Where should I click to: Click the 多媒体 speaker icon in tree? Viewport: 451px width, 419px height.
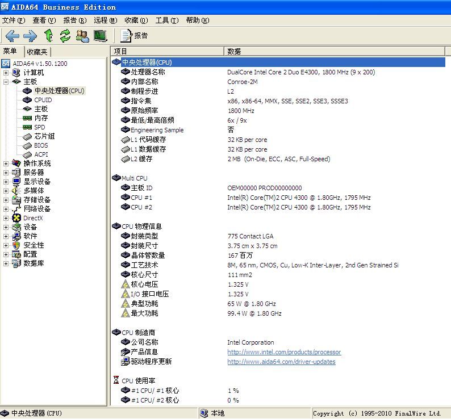[16, 191]
